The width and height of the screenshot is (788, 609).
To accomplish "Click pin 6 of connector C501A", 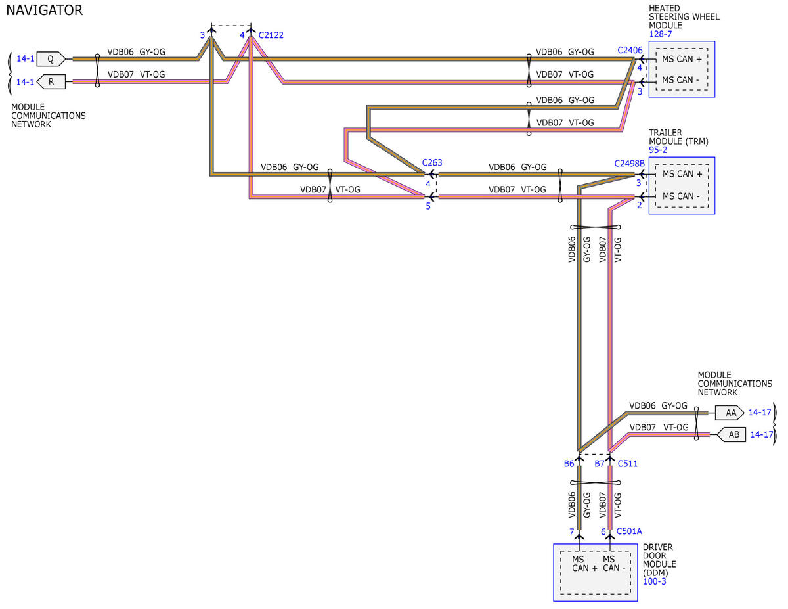I will [603, 531].
